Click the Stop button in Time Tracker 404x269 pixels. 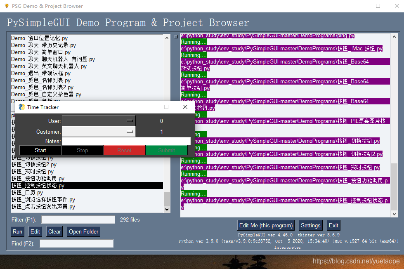tap(83, 150)
